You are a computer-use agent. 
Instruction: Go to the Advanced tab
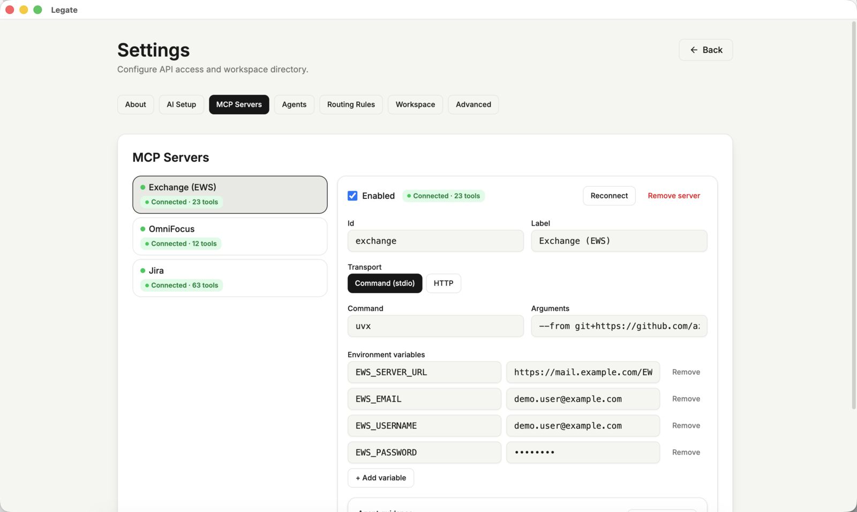point(473,105)
